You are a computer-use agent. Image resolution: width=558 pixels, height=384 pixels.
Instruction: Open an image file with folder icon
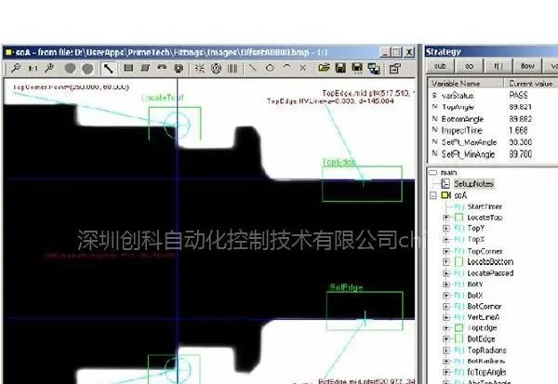(x=324, y=68)
